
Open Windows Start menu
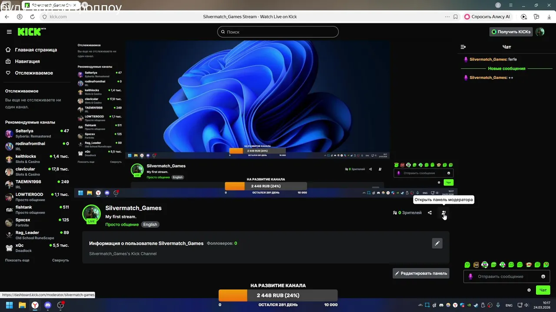(9, 305)
